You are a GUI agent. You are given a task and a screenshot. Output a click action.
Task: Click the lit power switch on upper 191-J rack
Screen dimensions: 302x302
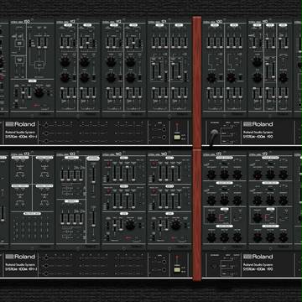(x=177, y=137)
